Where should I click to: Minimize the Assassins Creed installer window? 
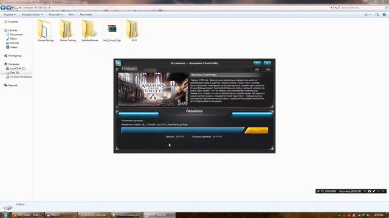(x=257, y=63)
